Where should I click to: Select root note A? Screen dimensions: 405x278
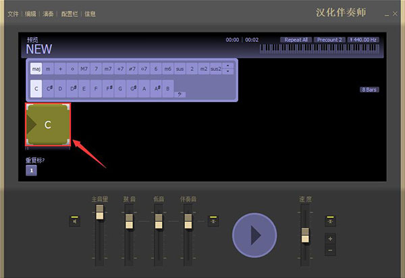click(x=144, y=89)
